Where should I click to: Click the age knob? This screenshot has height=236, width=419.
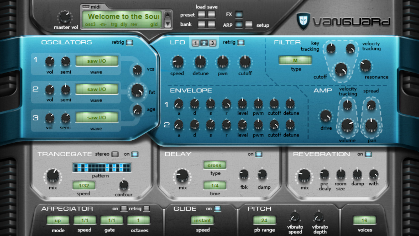137,110
